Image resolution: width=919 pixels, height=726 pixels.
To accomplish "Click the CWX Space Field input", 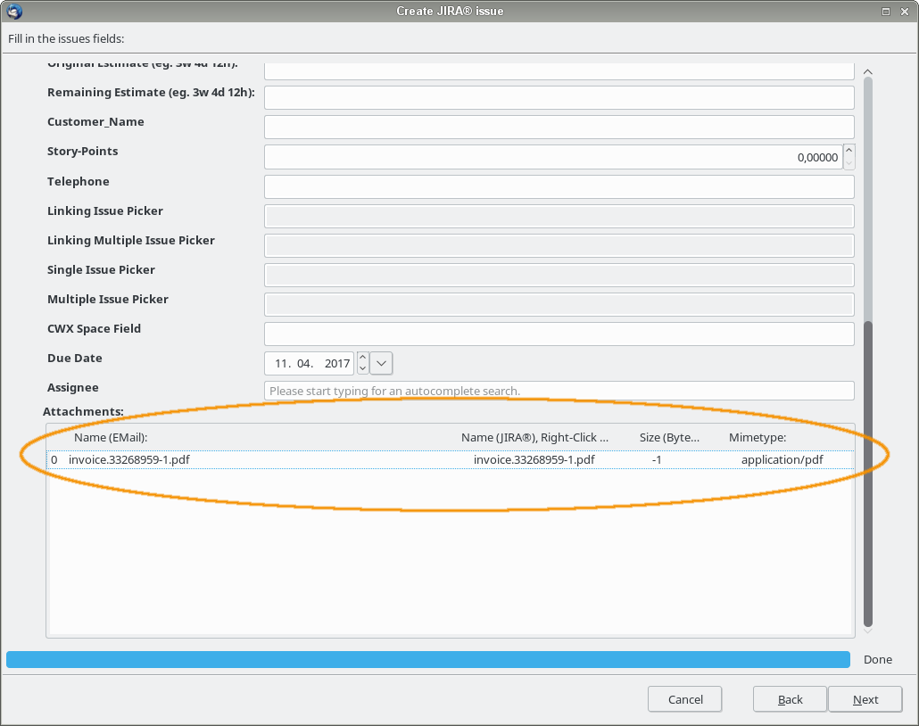I will (559, 334).
